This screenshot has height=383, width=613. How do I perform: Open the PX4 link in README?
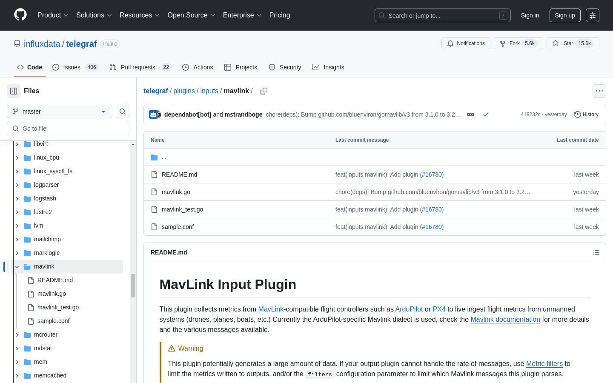439,309
